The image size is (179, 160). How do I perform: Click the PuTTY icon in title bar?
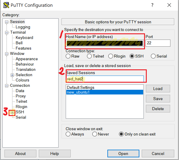point(6,5)
